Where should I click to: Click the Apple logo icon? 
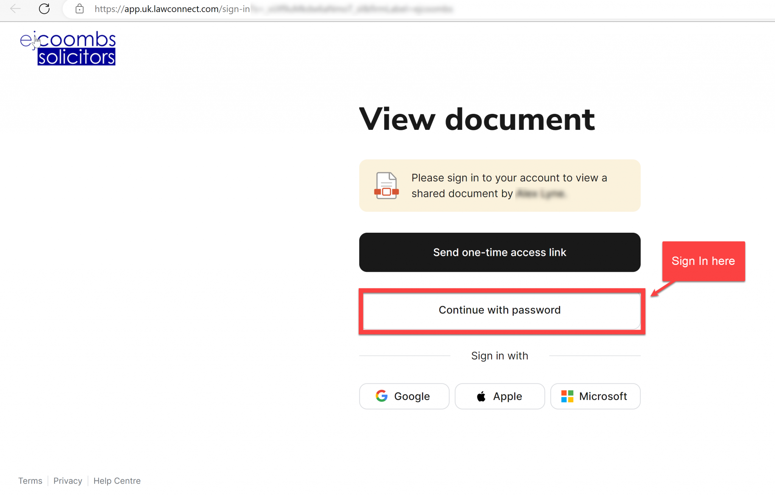coord(481,396)
